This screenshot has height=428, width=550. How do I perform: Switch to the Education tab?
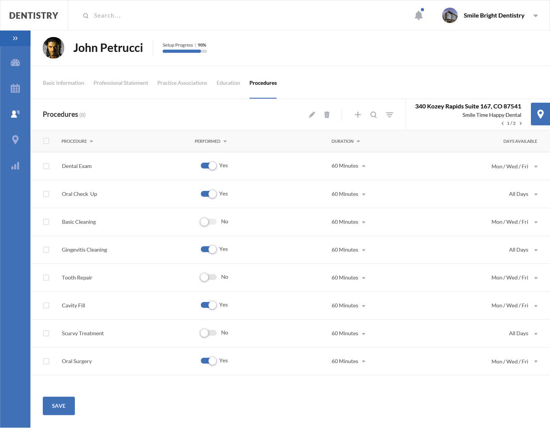click(228, 83)
